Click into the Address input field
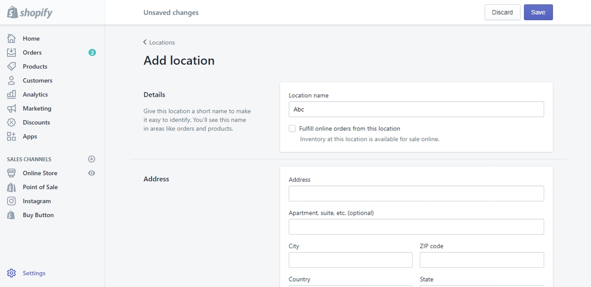The width and height of the screenshot is (591, 287). (416, 194)
